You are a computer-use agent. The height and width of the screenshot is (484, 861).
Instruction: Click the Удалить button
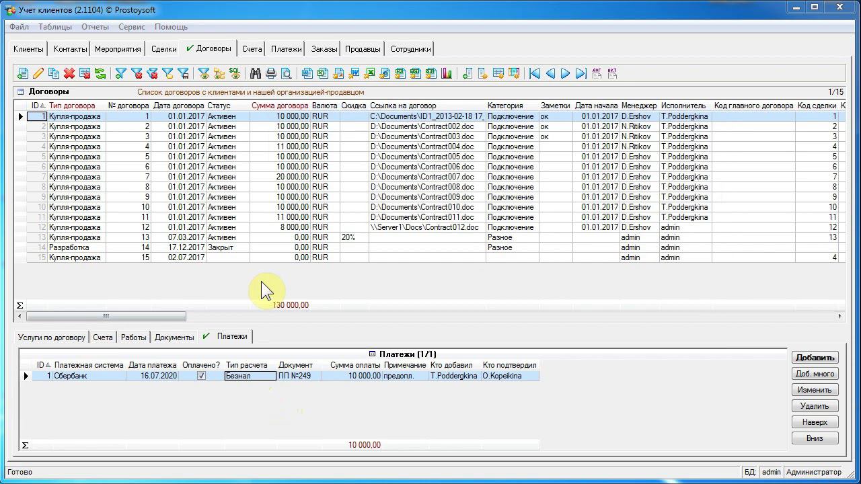pyautogui.click(x=815, y=406)
